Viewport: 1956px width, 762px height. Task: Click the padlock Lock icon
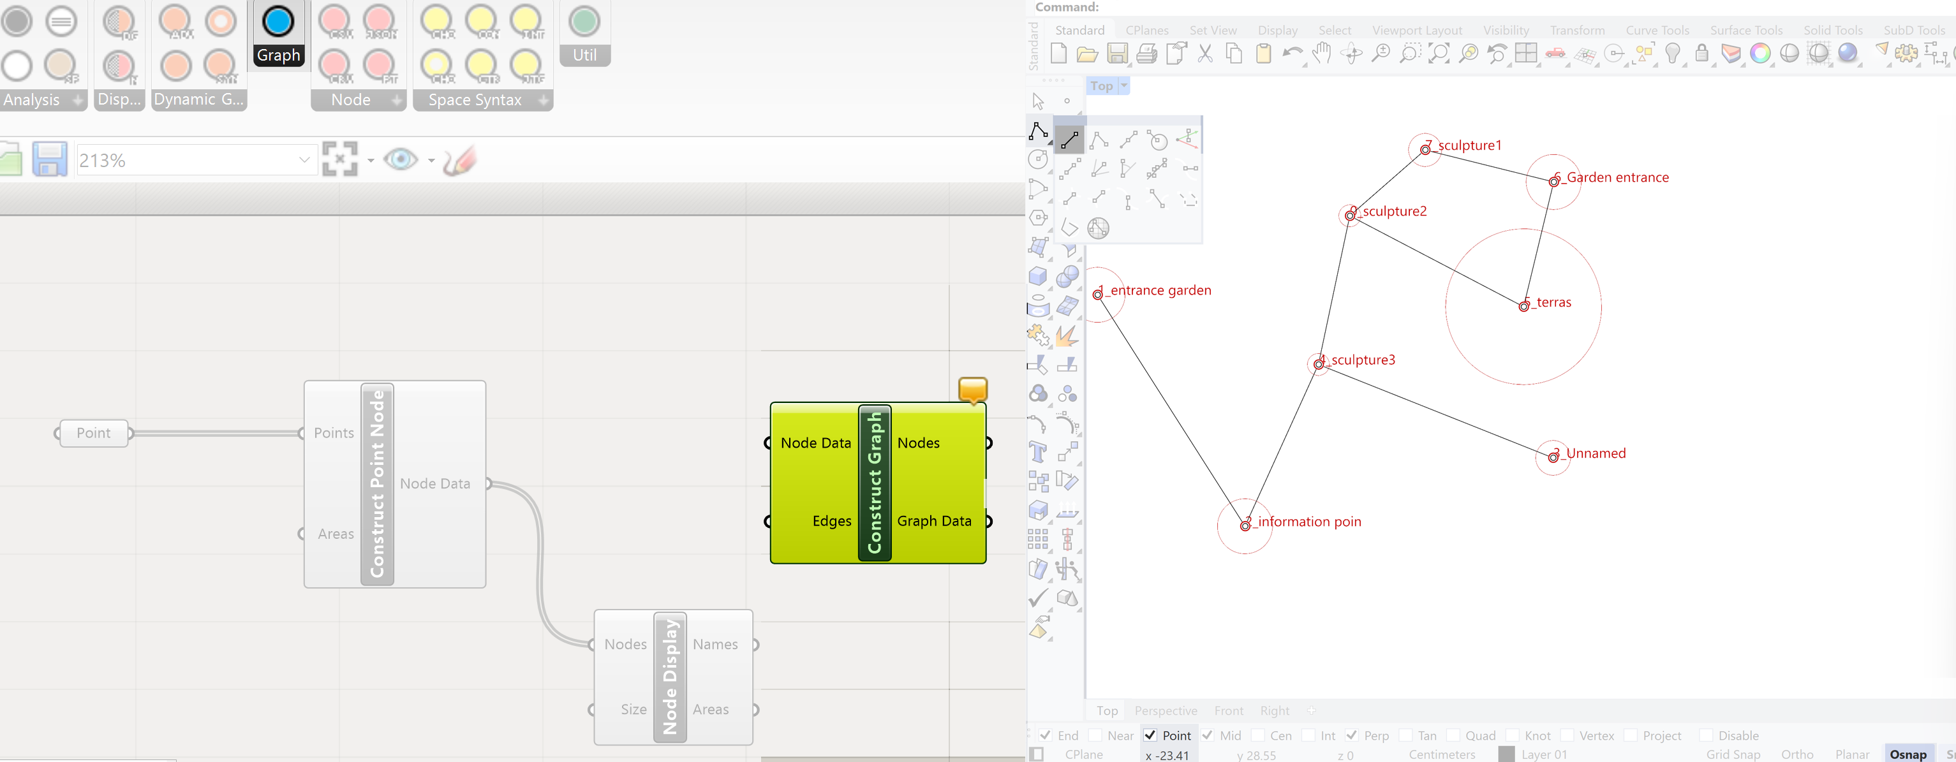pos(1701,53)
